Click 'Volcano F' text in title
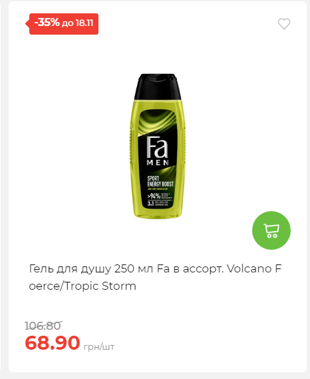The width and height of the screenshot is (310, 379). [254, 268]
